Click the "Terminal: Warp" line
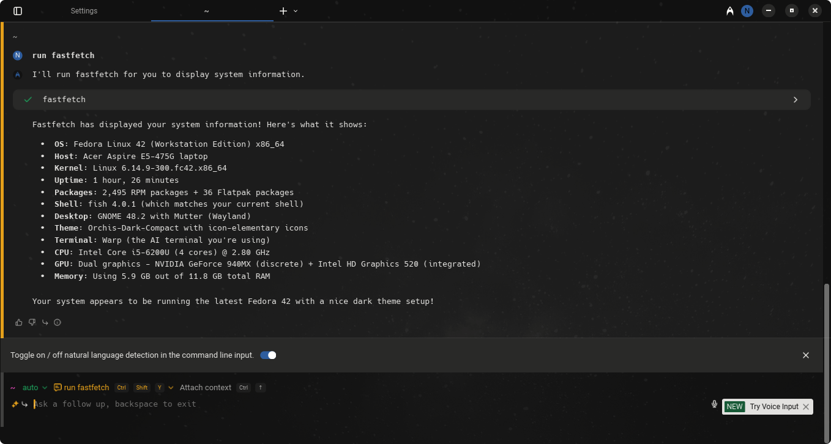Image resolution: width=831 pixels, height=444 pixels. pos(162,240)
